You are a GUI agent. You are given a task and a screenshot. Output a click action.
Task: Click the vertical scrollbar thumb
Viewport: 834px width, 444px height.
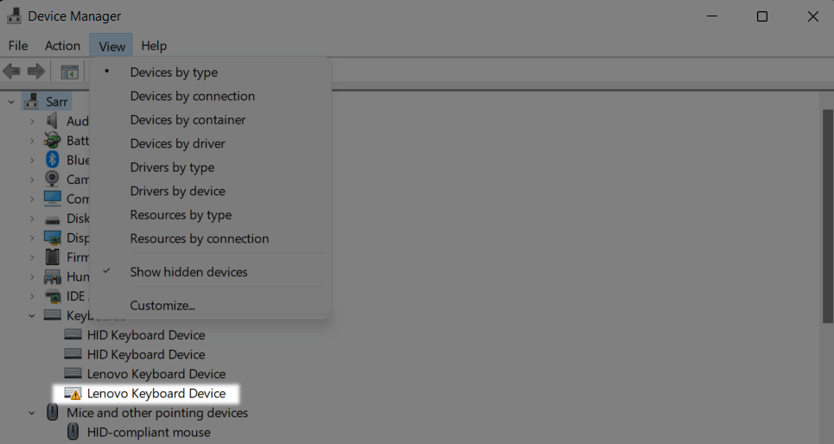[827, 216]
